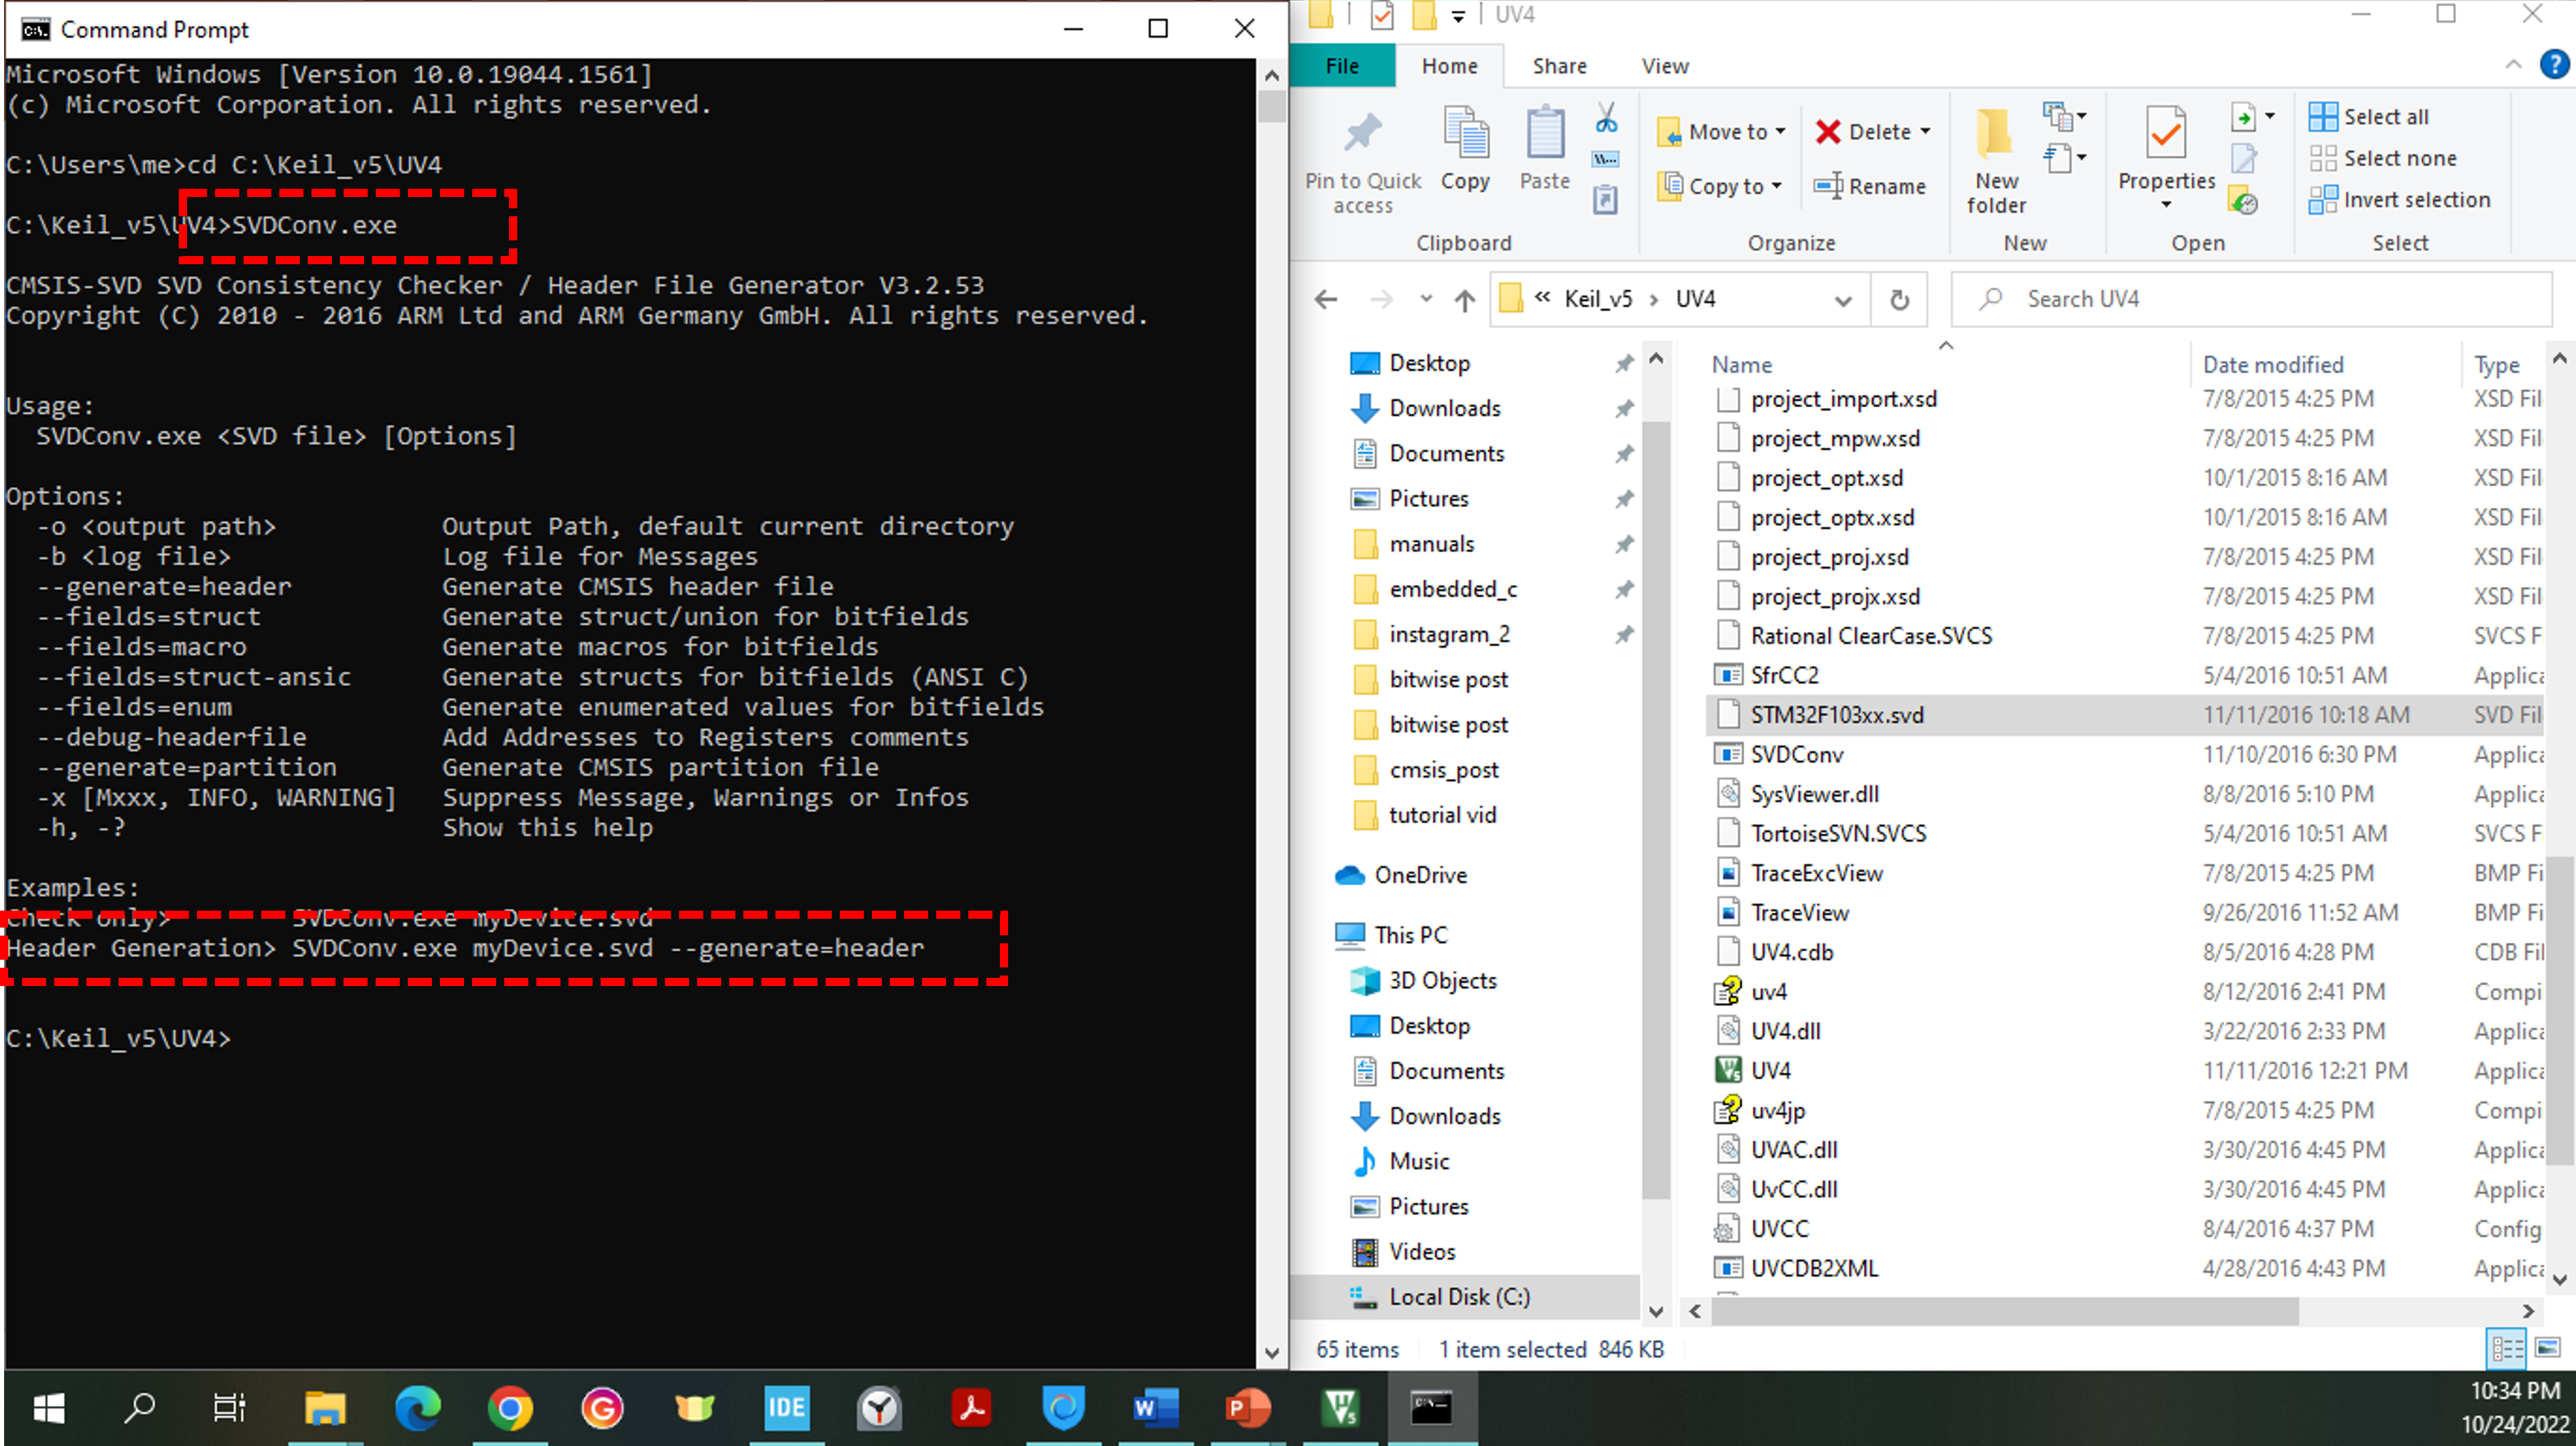This screenshot has height=1446, width=2576.
Task: Switch to the Share ribbon tab
Action: 1559,66
